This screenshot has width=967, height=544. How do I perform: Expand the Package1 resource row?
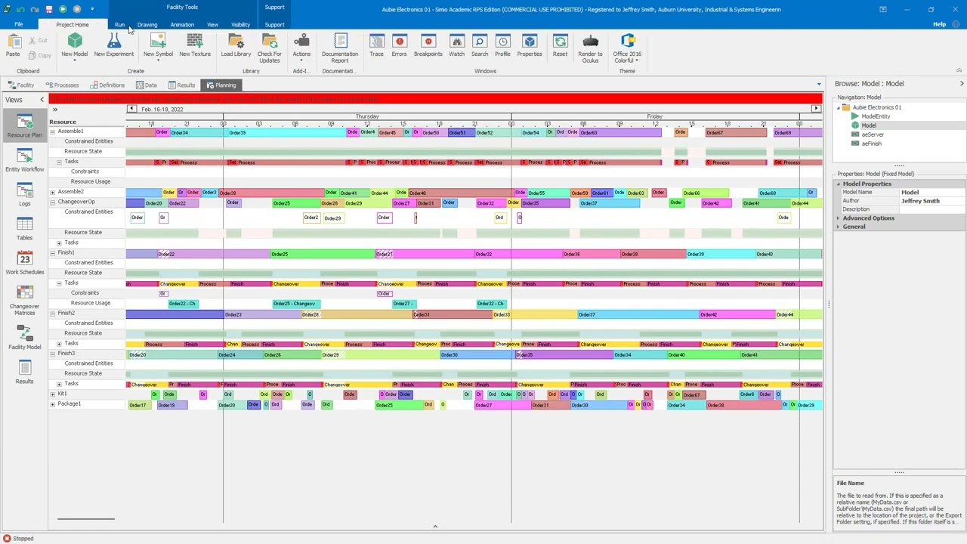(x=52, y=404)
